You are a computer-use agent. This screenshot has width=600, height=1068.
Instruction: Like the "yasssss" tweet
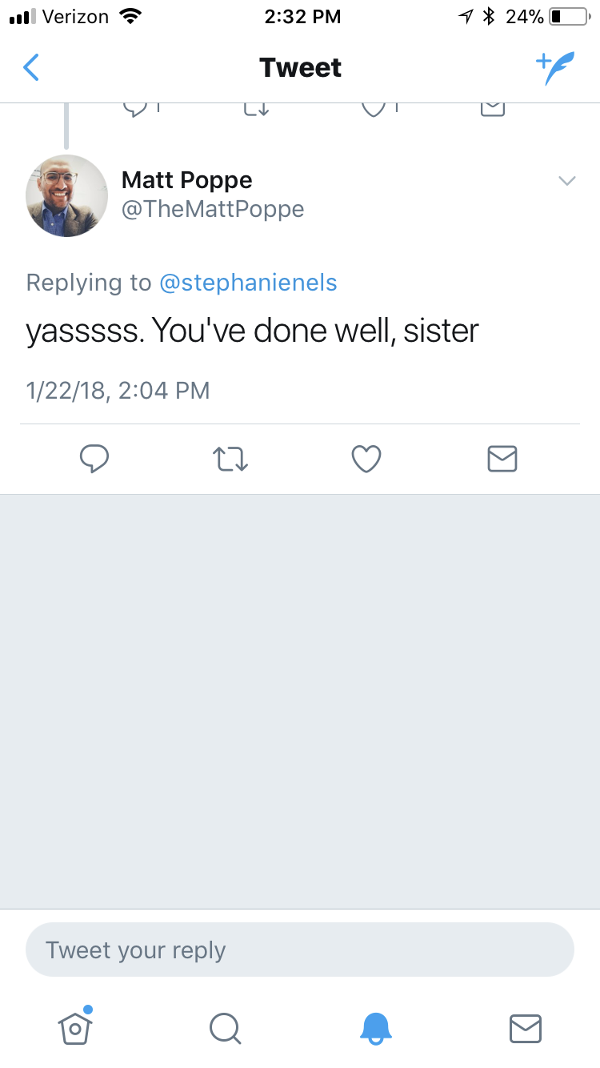click(366, 459)
